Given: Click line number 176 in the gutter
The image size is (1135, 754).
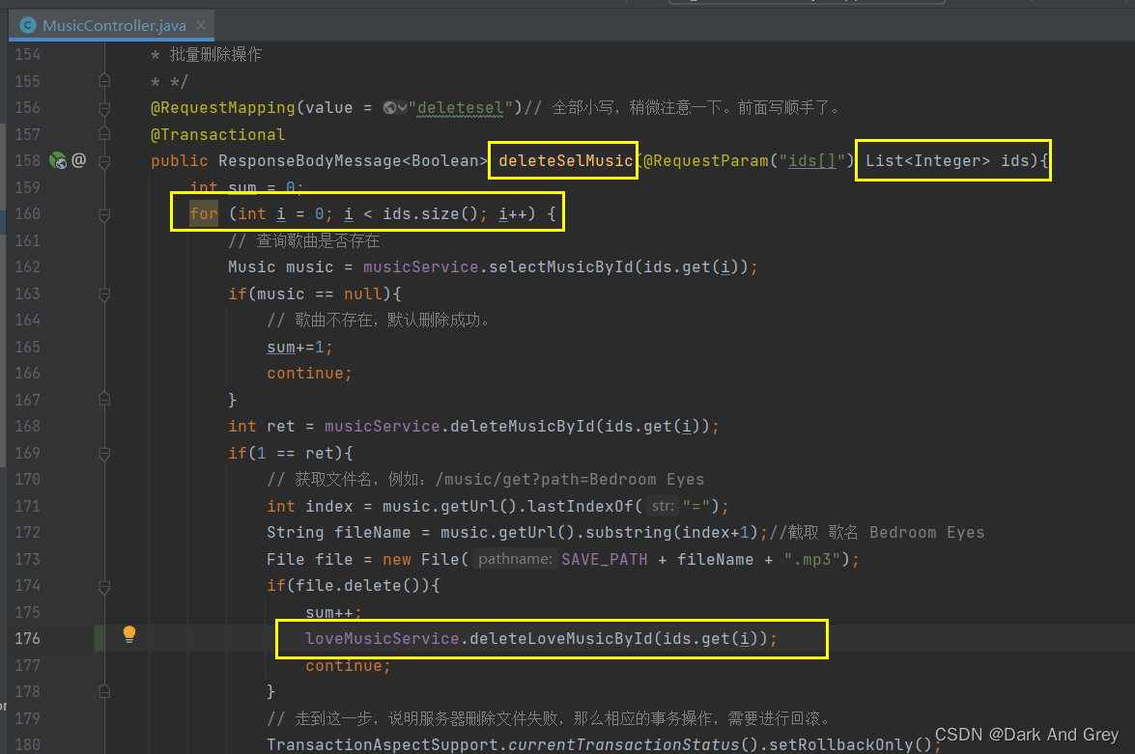Looking at the screenshot, I should coord(27,638).
